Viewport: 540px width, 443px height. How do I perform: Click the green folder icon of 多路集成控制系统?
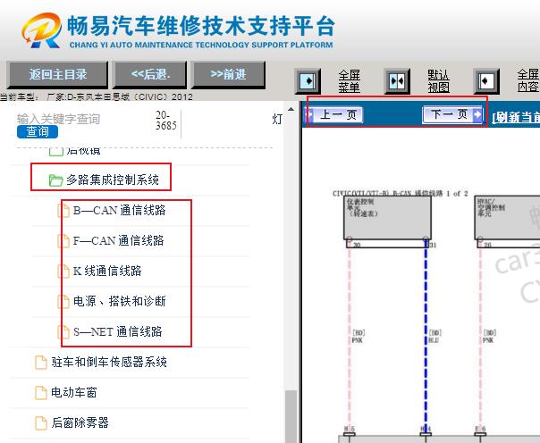(x=55, y=180)
